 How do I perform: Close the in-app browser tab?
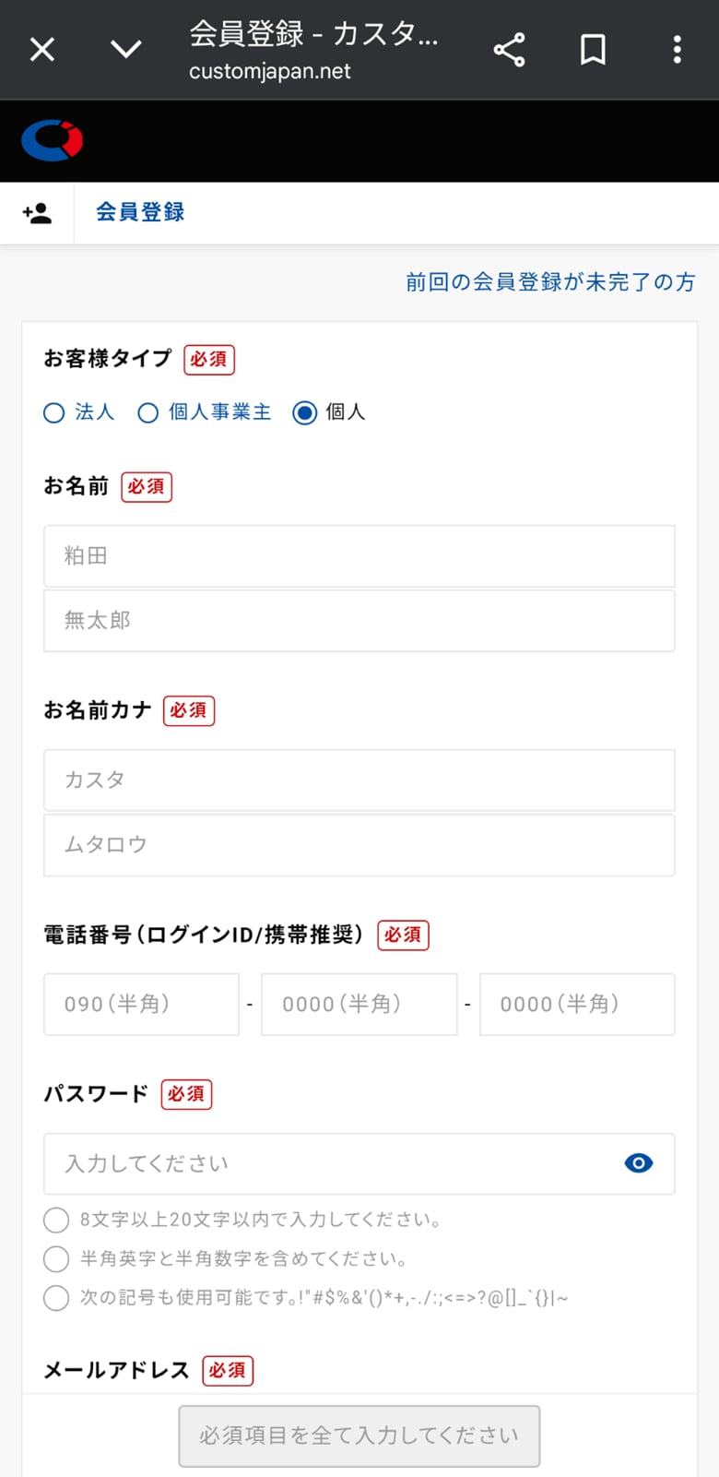tap(42, 49)
